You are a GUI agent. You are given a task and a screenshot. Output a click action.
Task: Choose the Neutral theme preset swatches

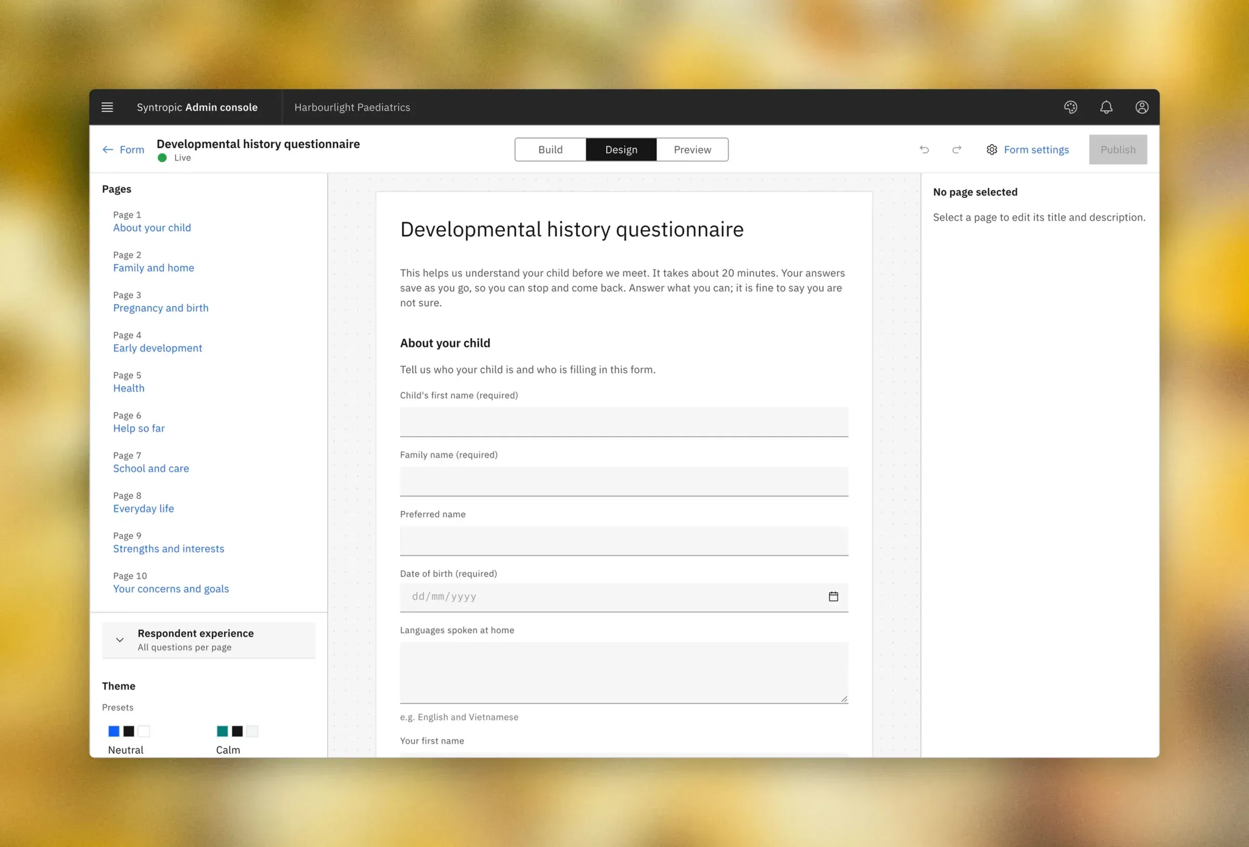tap(129, 731)
